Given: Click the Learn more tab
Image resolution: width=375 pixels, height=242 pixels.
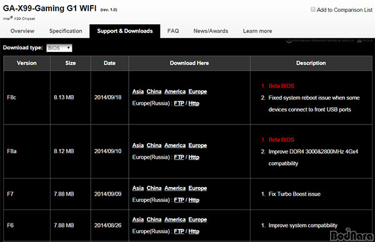Looking at the screenshot, I should click(x=257, y=31).
